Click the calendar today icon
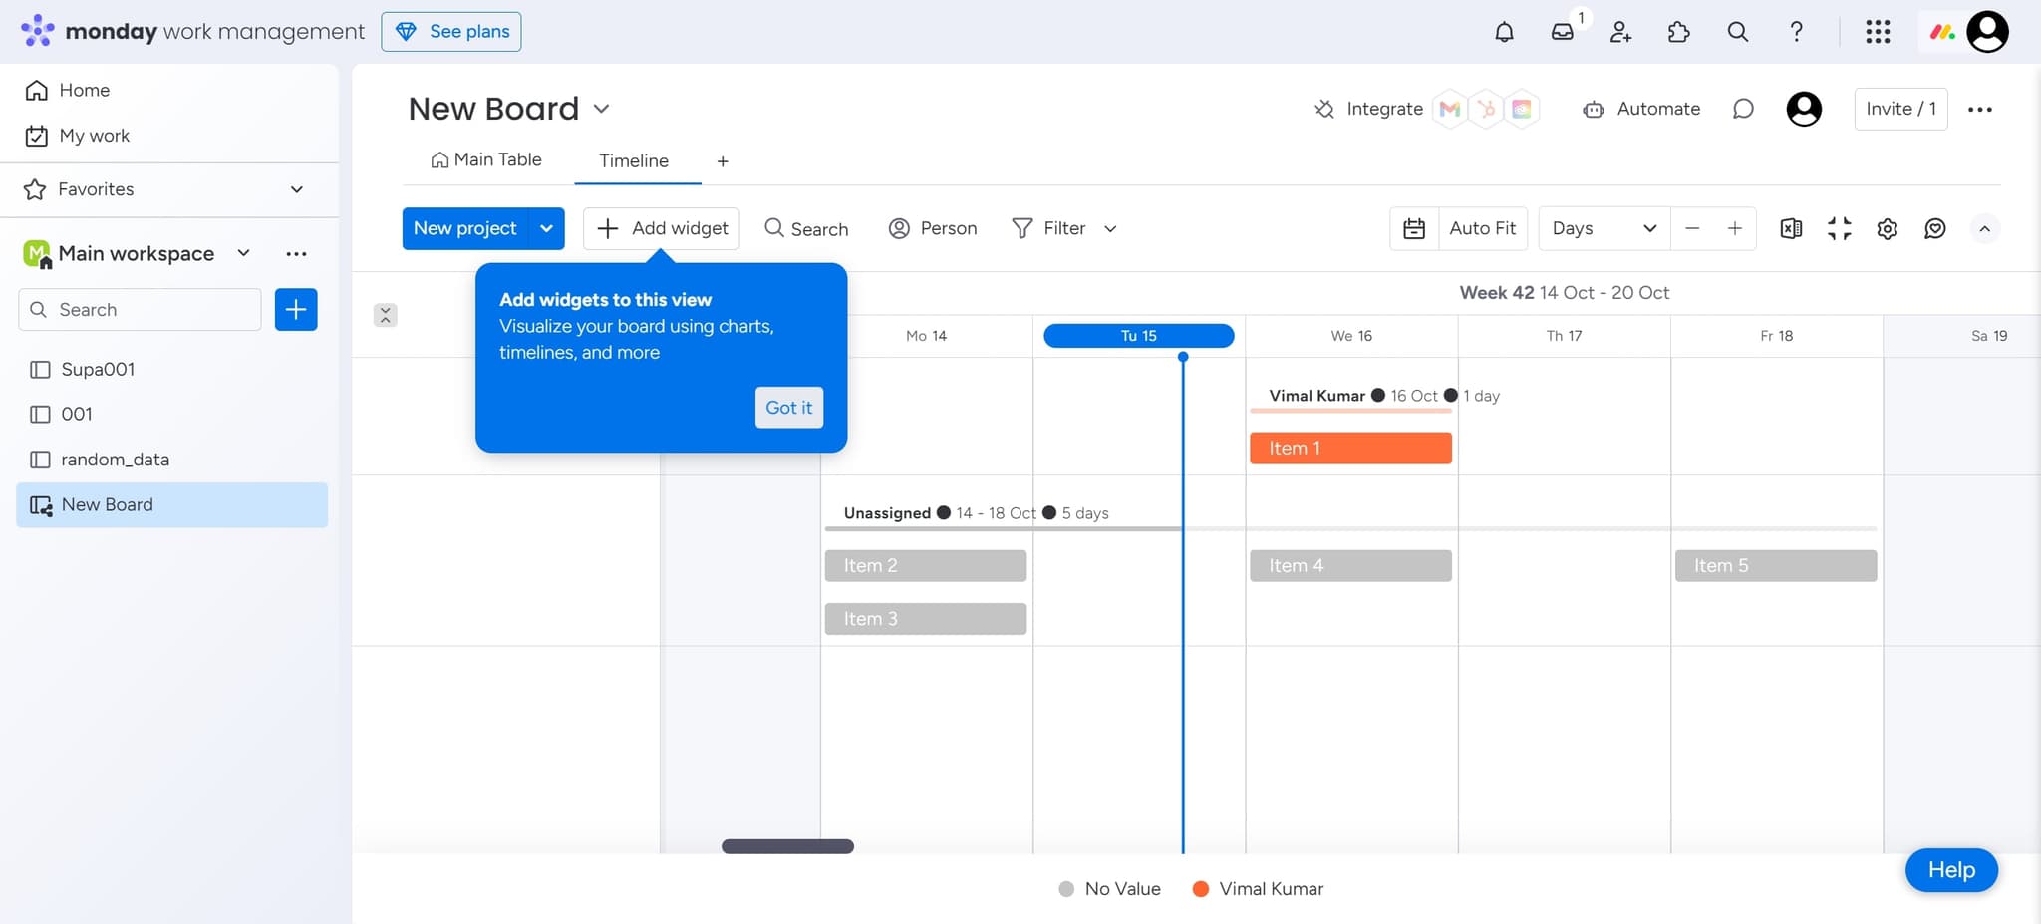This screenshot has height=924, width=2041. 1414,229
